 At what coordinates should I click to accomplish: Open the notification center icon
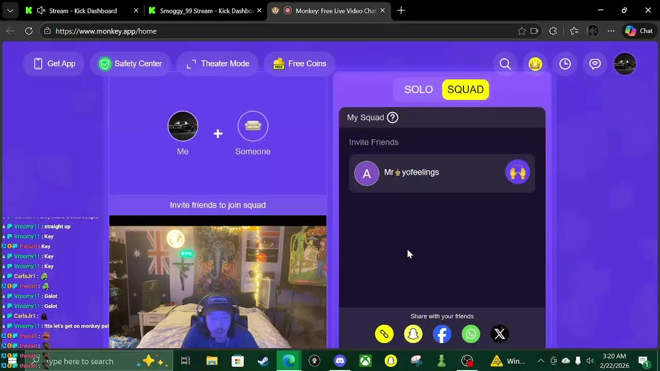pos(643,361)
